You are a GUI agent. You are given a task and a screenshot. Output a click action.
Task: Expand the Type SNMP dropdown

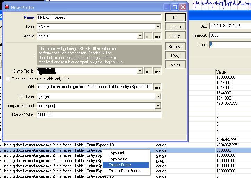click(x=158, y=27)
